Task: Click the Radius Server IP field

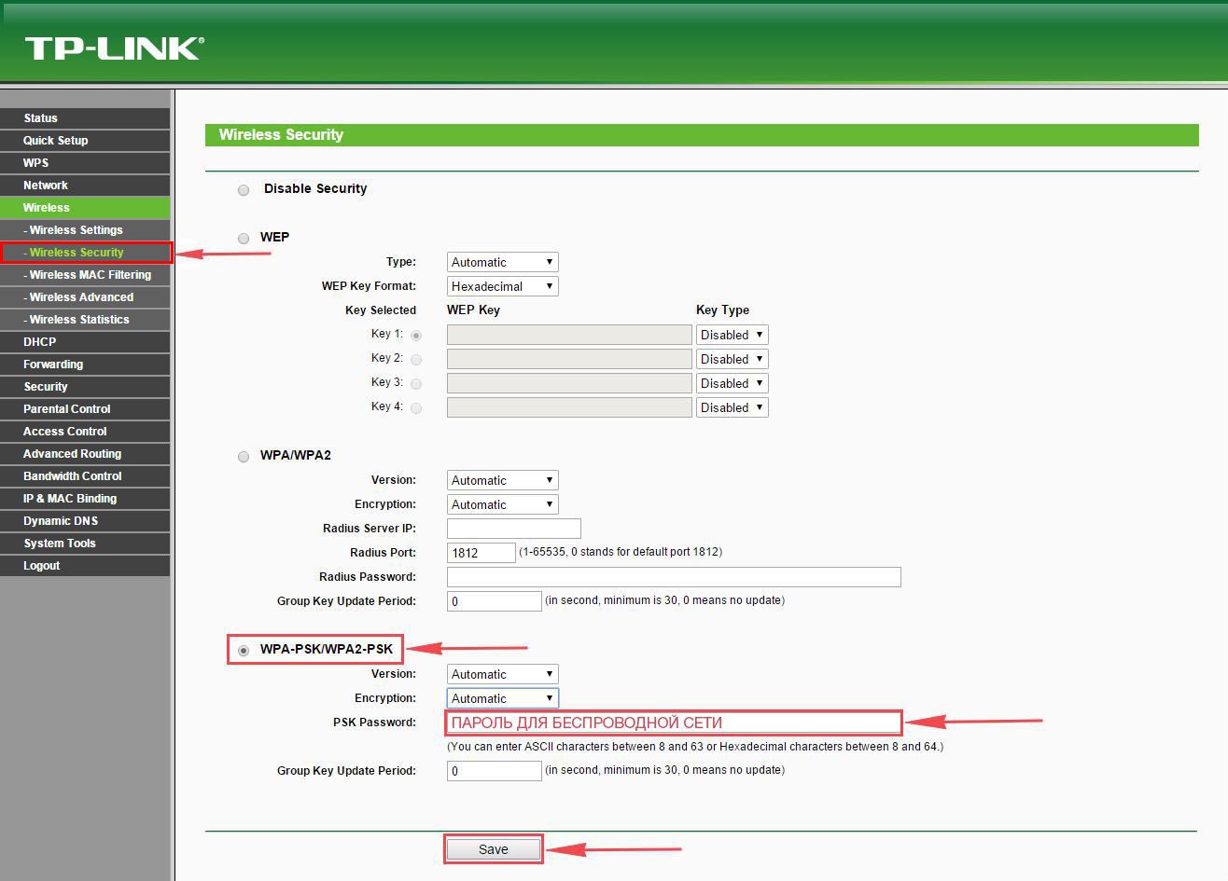Action: coord(514,529)
